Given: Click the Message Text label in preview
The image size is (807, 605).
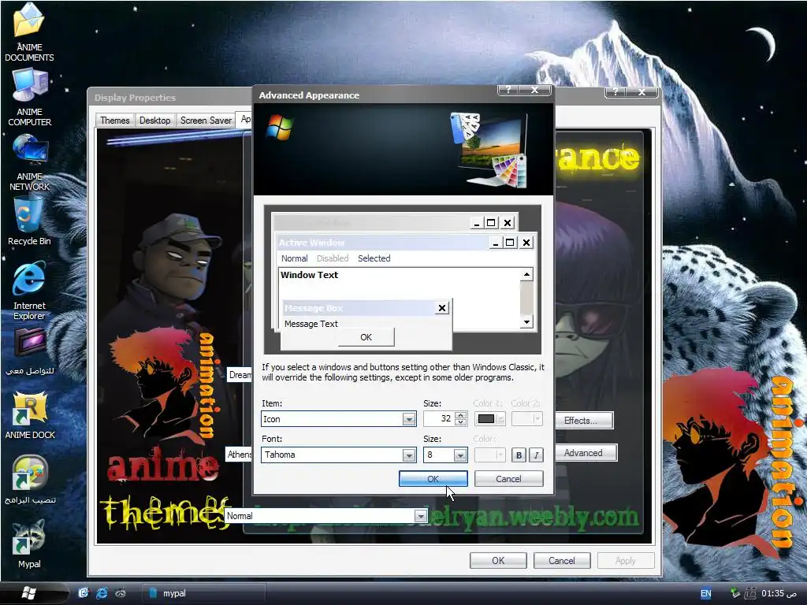Looking at the screenshot, I should (x=311, y=324).
